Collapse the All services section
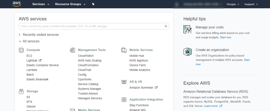 pyautogui.click(x=29, y=41)
